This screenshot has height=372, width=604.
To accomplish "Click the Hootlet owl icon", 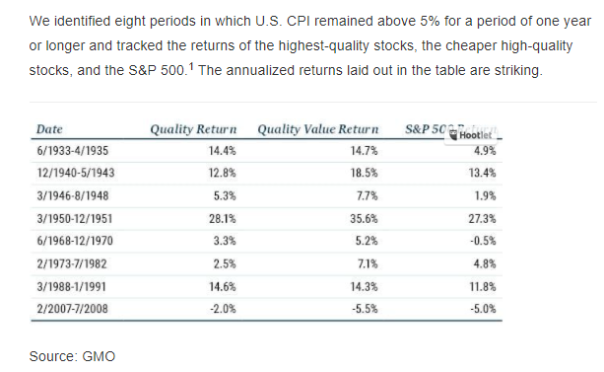I will (454, 135).
